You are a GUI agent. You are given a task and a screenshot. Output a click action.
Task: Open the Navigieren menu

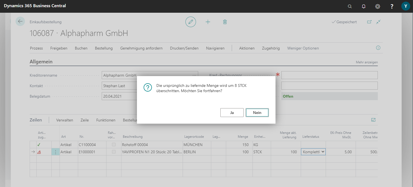pos(215,48)
